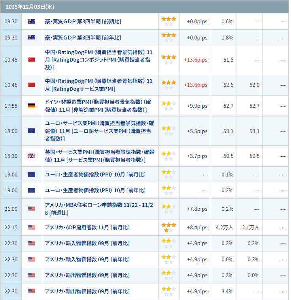This screenshot has height=300, width=291.
Task: Click the China flag beside RatingDogコンポジットPMI
Action: [32, 60]
